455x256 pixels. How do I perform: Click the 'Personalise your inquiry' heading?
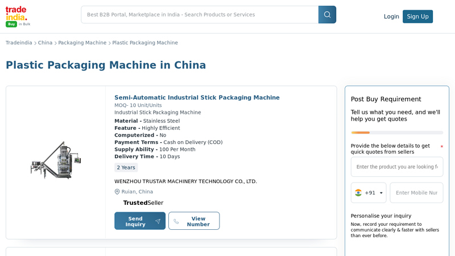[381, 216]
